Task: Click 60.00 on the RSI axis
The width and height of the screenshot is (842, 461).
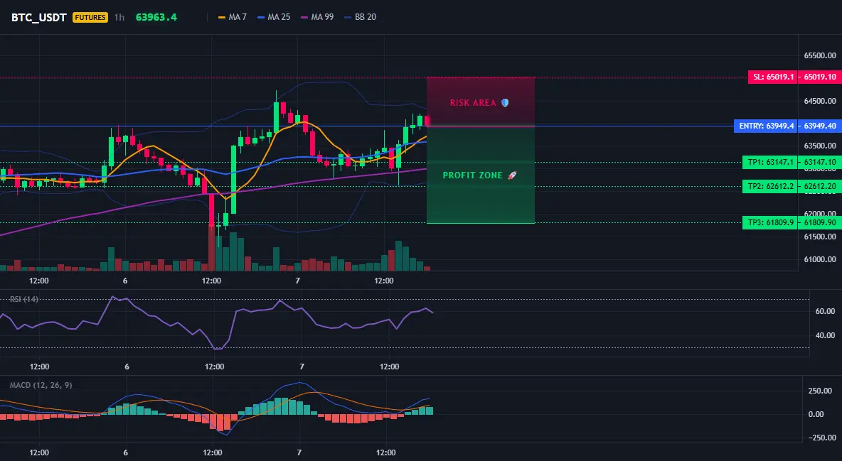Action: click(x=826, y=310)
